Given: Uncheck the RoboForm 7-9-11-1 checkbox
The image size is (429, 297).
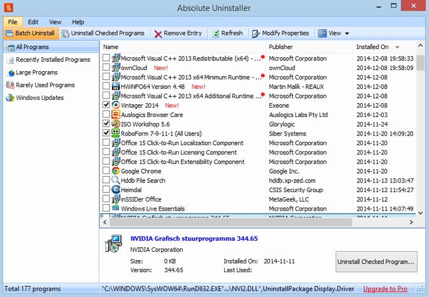Looking at the screenshot, I should tap(106, 133).
